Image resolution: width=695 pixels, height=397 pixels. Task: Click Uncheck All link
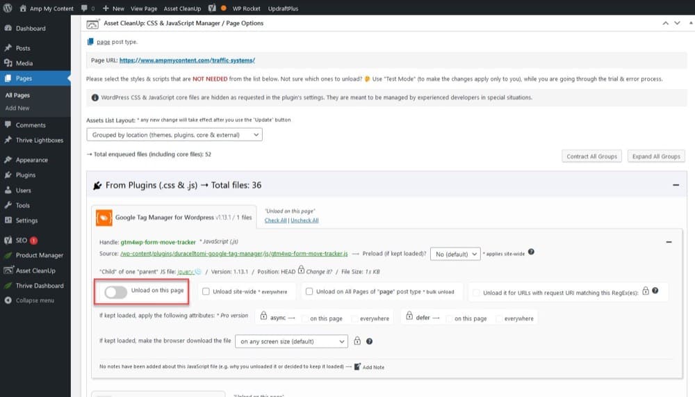[304, 220]
